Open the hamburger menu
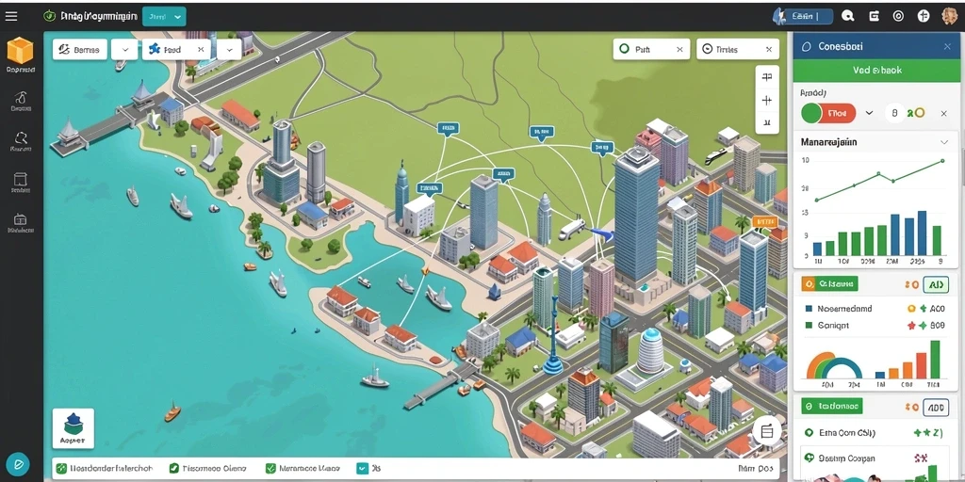Image resolution: width=965 pixels, height=482 pixels. click(x=11, y=17)
